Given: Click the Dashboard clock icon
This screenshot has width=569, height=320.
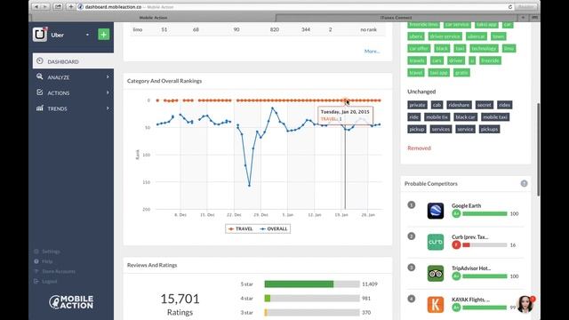Looking at the screenshot, I should pos(40,61).
